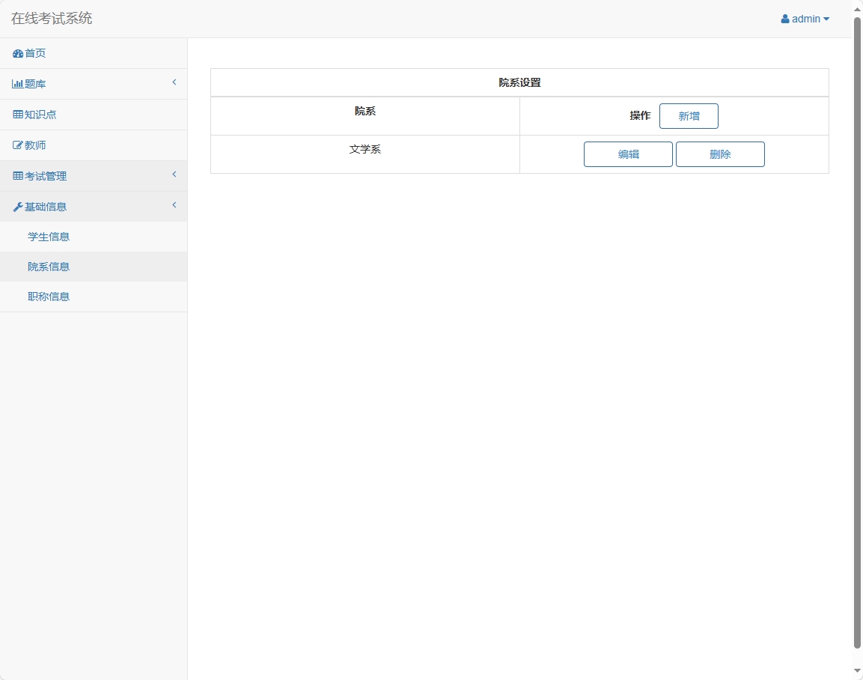Click the vertical scrollbar thumb
863x680 pixels.
pos(857,330)
